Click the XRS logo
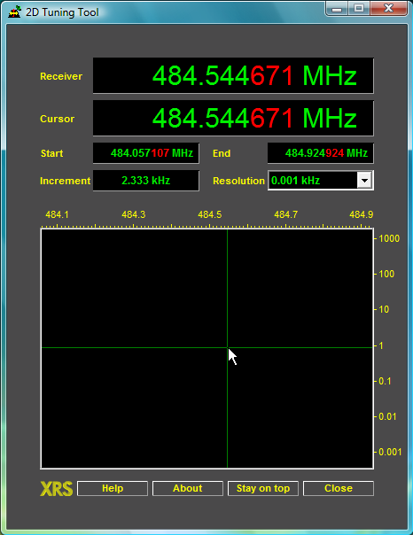 (57, 489)
